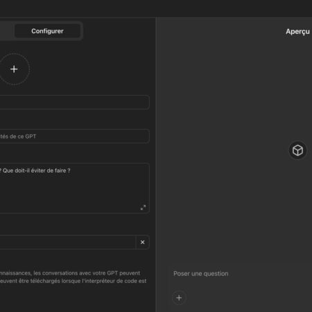Click the instructions text area

pyautogui.click(x=74, y=188)
